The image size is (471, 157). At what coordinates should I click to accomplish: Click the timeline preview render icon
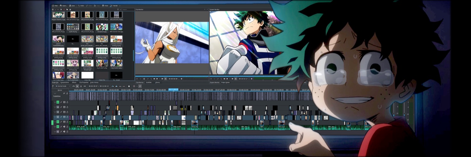coord(134,86)
